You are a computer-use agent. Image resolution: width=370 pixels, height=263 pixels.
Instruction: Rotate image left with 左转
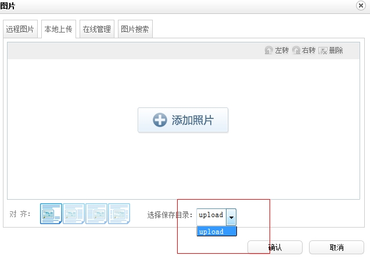click(276, 51)
